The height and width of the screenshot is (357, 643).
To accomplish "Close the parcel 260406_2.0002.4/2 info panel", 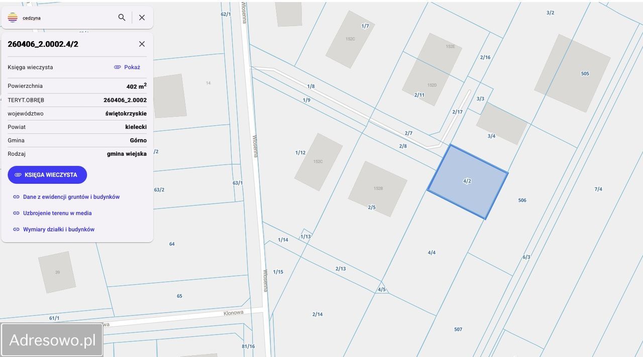I will (x=142, y=44).
